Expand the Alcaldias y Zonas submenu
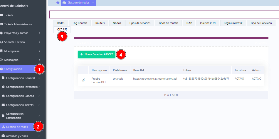The image size is (279, 139). [x=39, y=136]
